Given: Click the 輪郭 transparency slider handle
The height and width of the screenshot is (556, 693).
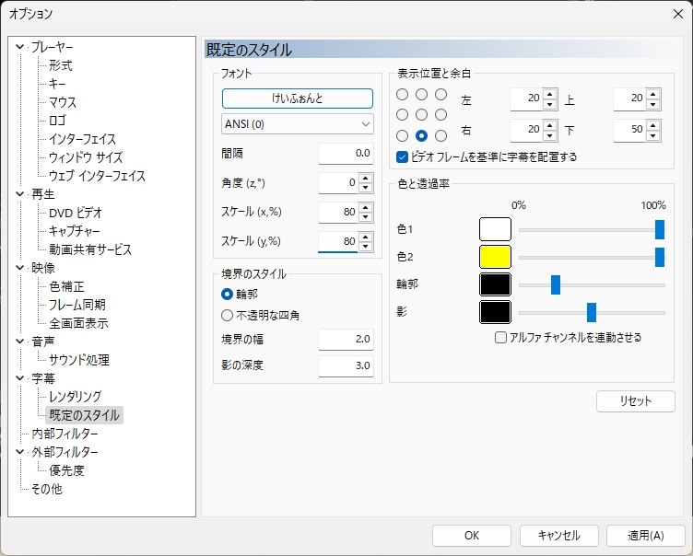Looking at the screenshot, I should [556, 284].
